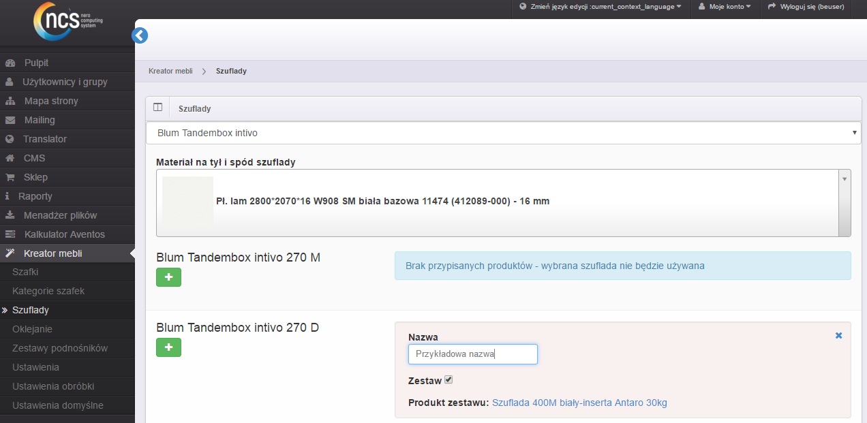
Task: Open Sklep section in sidebar
Action: point(35,177)
